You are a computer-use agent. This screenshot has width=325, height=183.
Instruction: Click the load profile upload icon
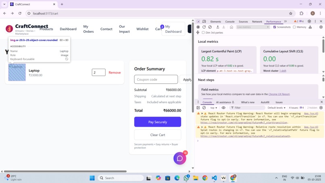click(x=218, y=27)
